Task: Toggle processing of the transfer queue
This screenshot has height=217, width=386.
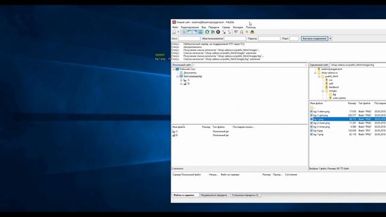Action: (213, 32)
